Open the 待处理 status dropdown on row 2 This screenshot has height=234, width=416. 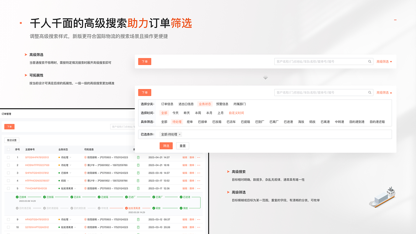[x=70, y=165]
